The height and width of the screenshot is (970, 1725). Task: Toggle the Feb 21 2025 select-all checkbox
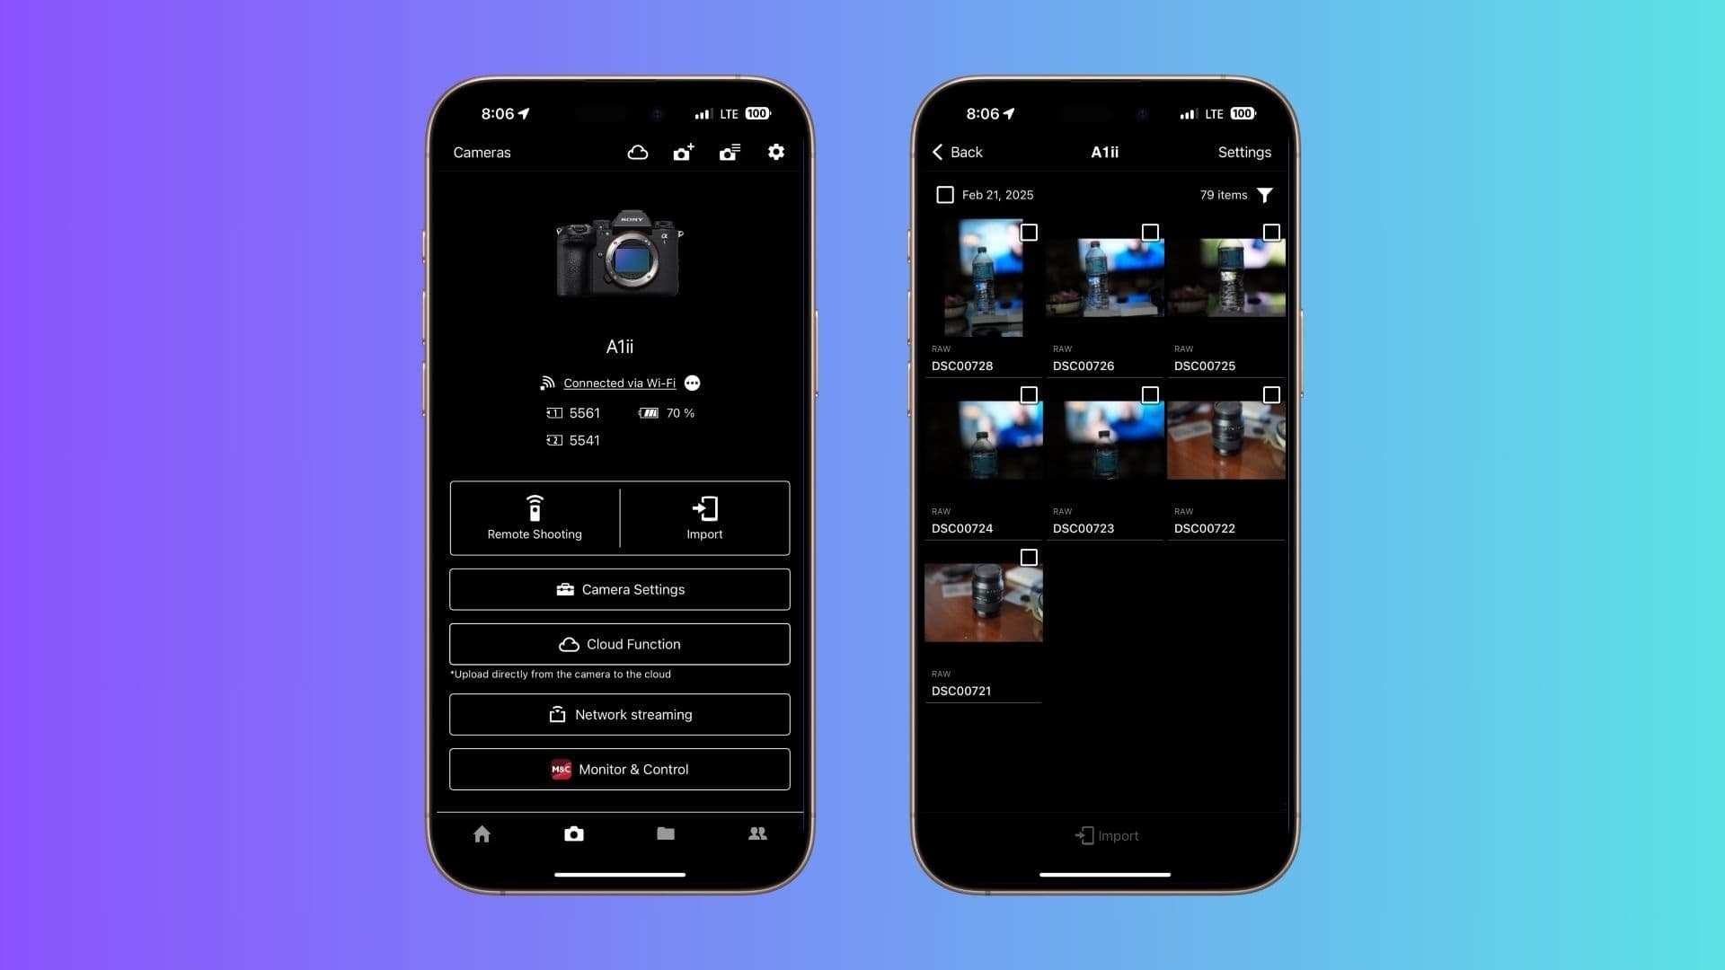coord(944,194)
